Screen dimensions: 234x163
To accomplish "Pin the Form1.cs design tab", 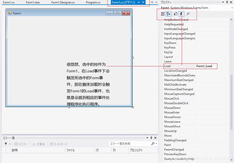I will pyautogui.click(x=139, y=2).
